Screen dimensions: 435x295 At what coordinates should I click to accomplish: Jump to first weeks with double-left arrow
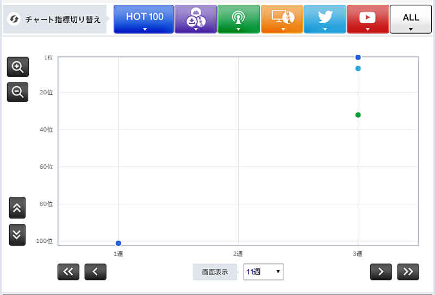tap(68, 272)
